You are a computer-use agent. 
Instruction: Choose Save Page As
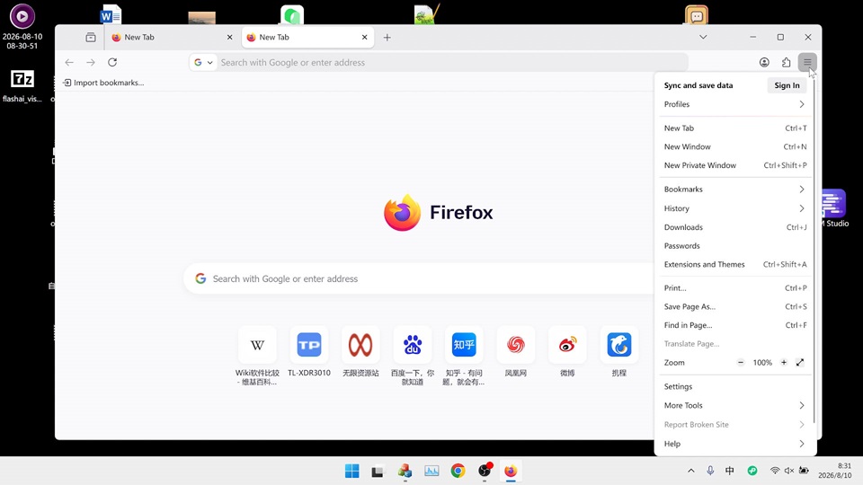click(x=735, y=307)
